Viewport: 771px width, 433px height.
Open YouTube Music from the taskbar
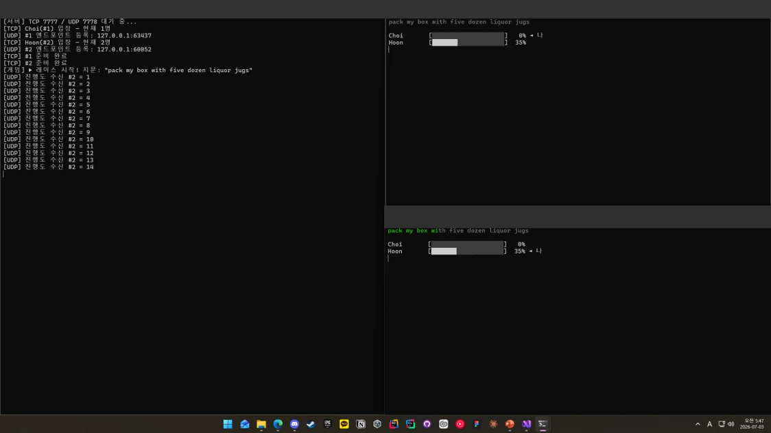[460, 424]
